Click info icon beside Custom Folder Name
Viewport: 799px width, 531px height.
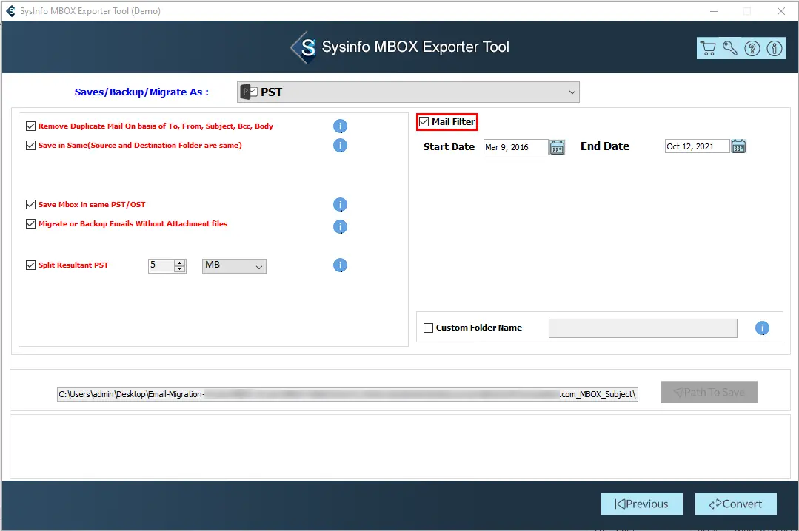point(762,328)
